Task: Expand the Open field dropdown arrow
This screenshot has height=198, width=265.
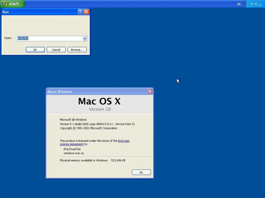Action: [x=85, y=39]
